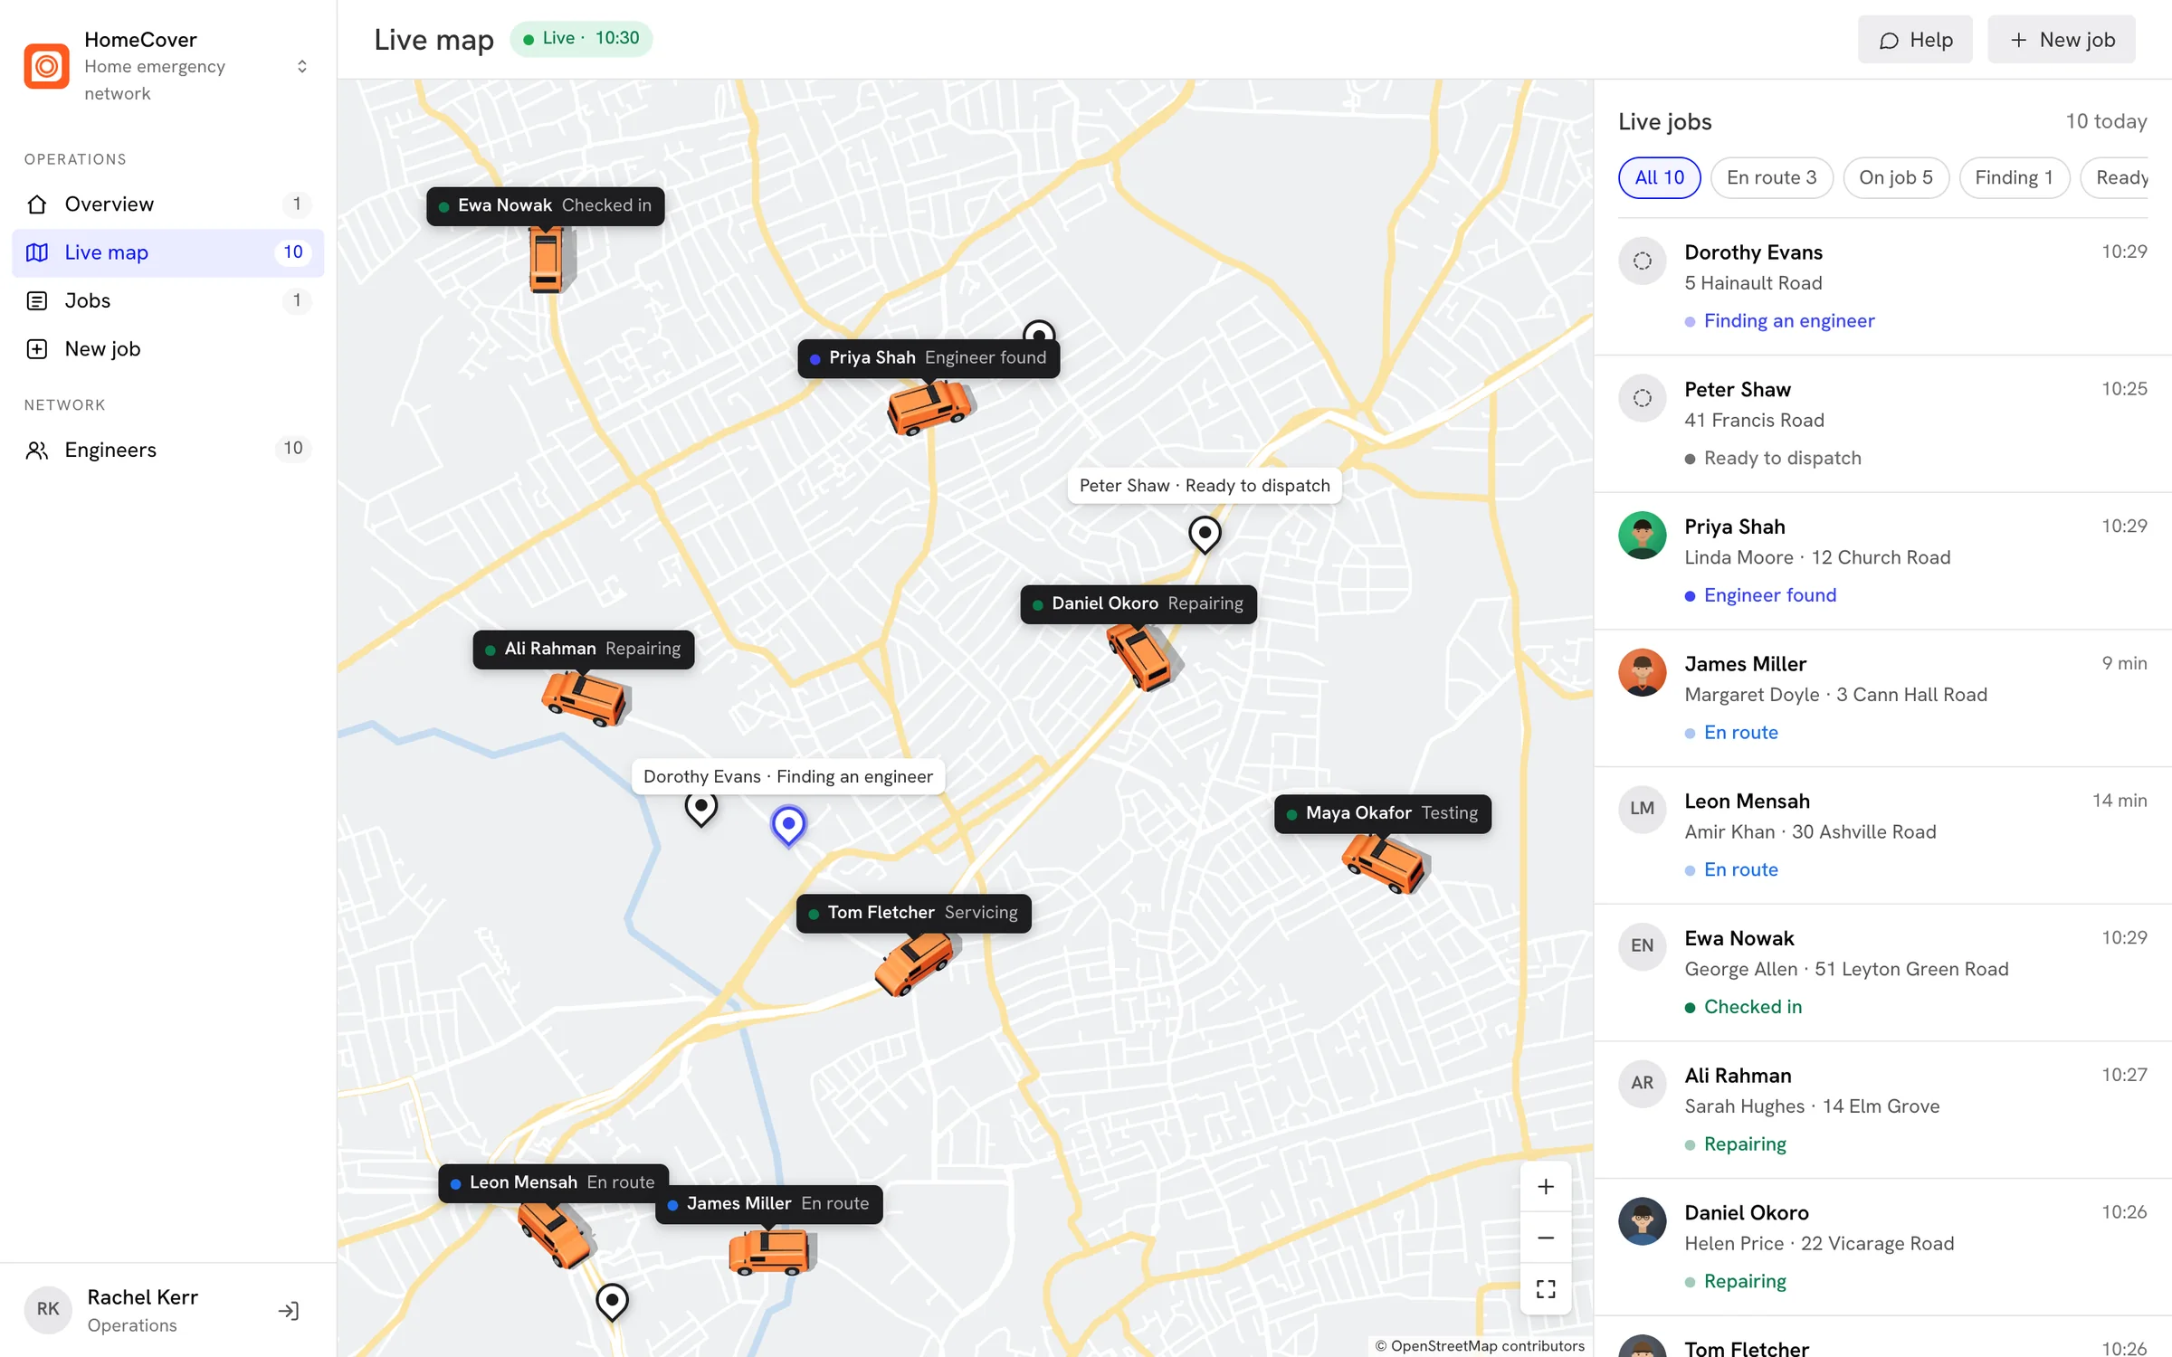Click the Live 10:30 status badge
2172x1357 pixels.
pyautogui.click(x=581, y=38)
